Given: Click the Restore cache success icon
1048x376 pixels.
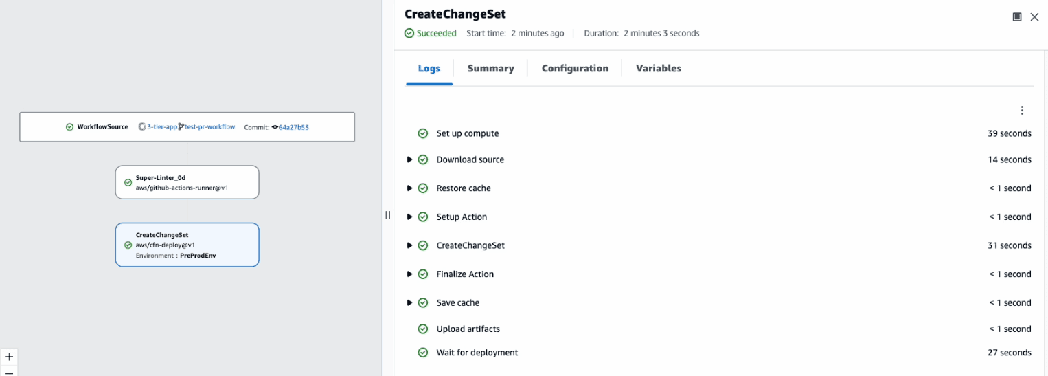Looking at the screenshot, I should click(423, 188).
